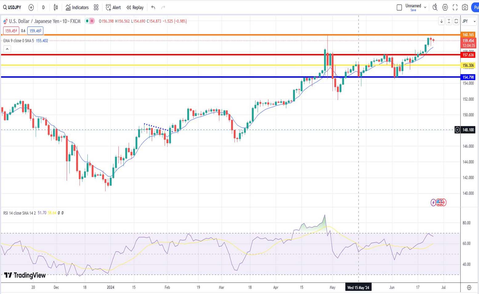Screen dimensions: 479x294
Task: Select the orange 160.165 price level label
Action: 468,35
